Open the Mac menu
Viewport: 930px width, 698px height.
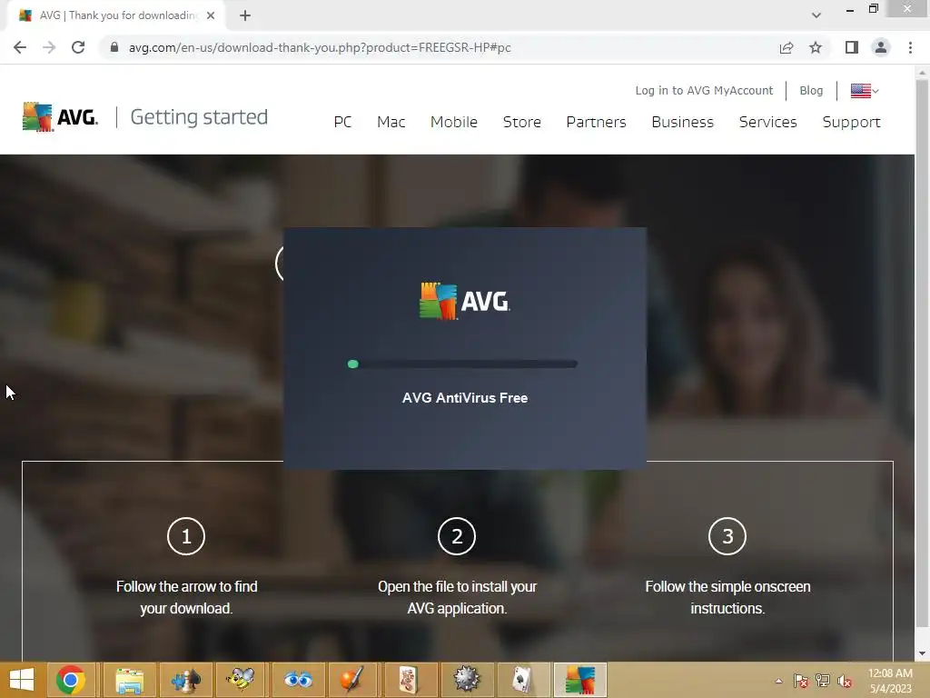(391, 123)
